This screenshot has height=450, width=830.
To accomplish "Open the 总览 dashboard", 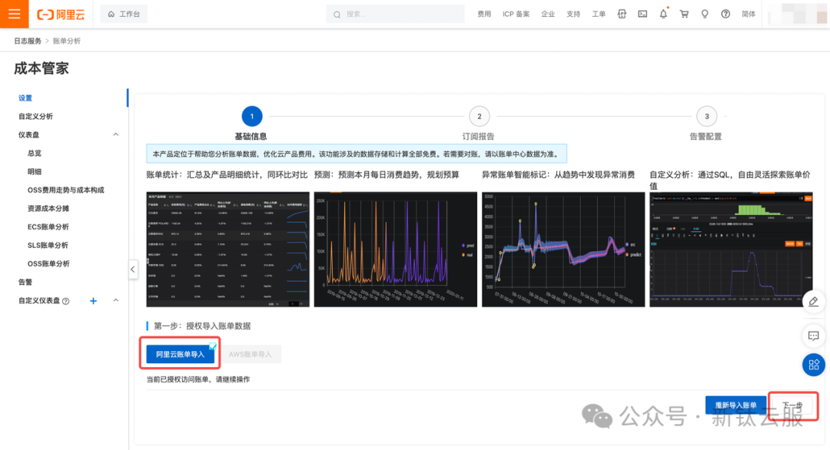I will (x=35, y=154).
